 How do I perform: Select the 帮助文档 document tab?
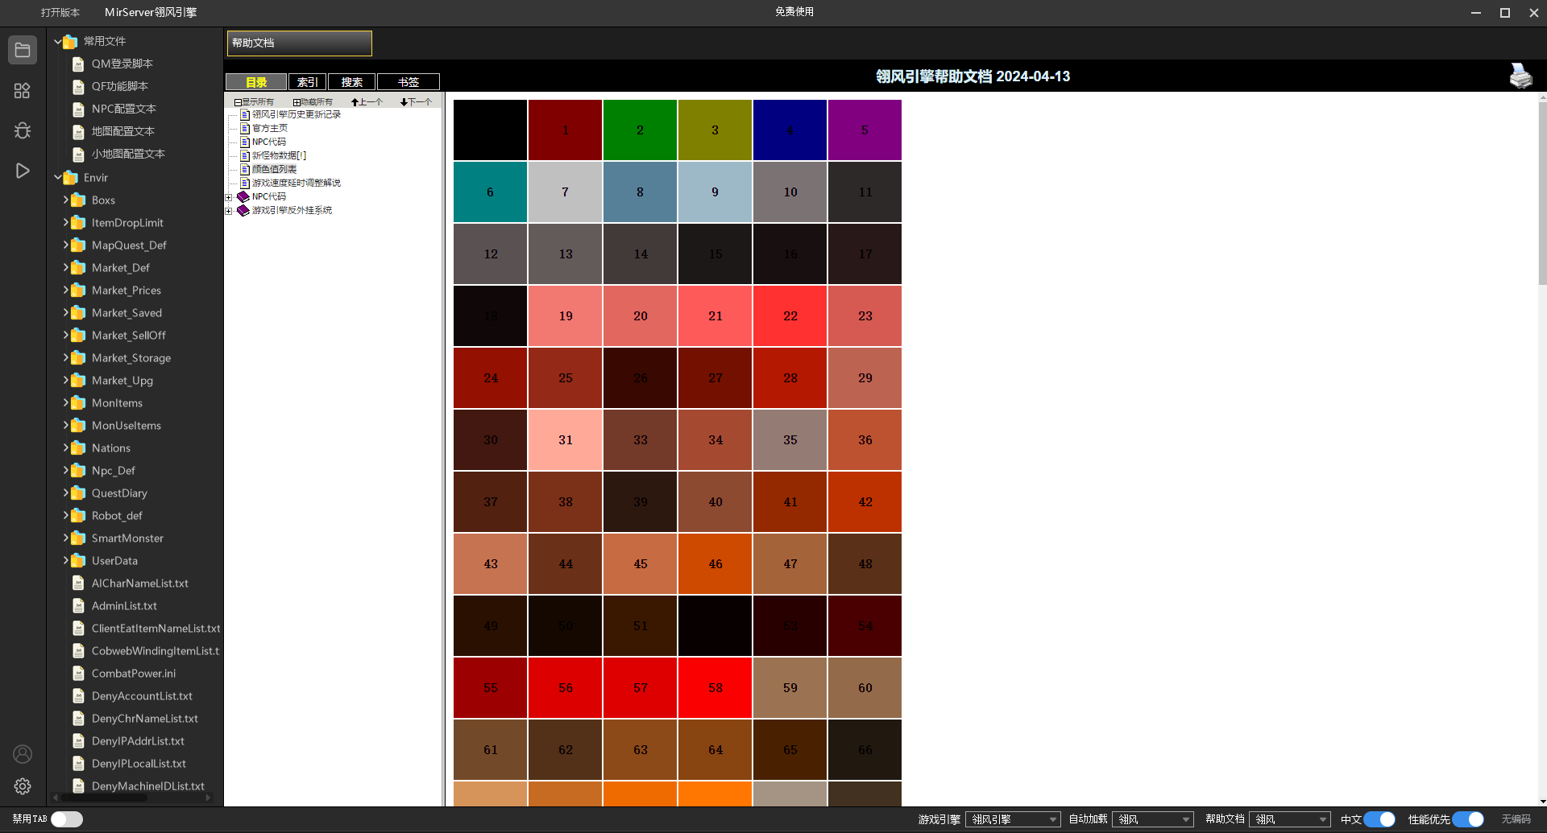coord(299,43)
